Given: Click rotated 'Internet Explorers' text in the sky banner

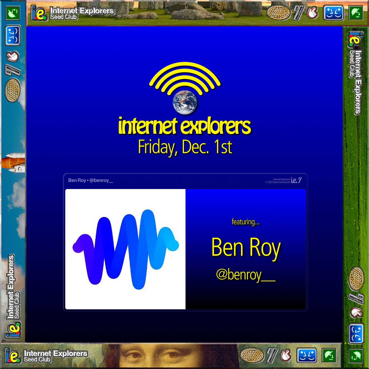Looking at the screenshot, I should click(x=11, y=287).
